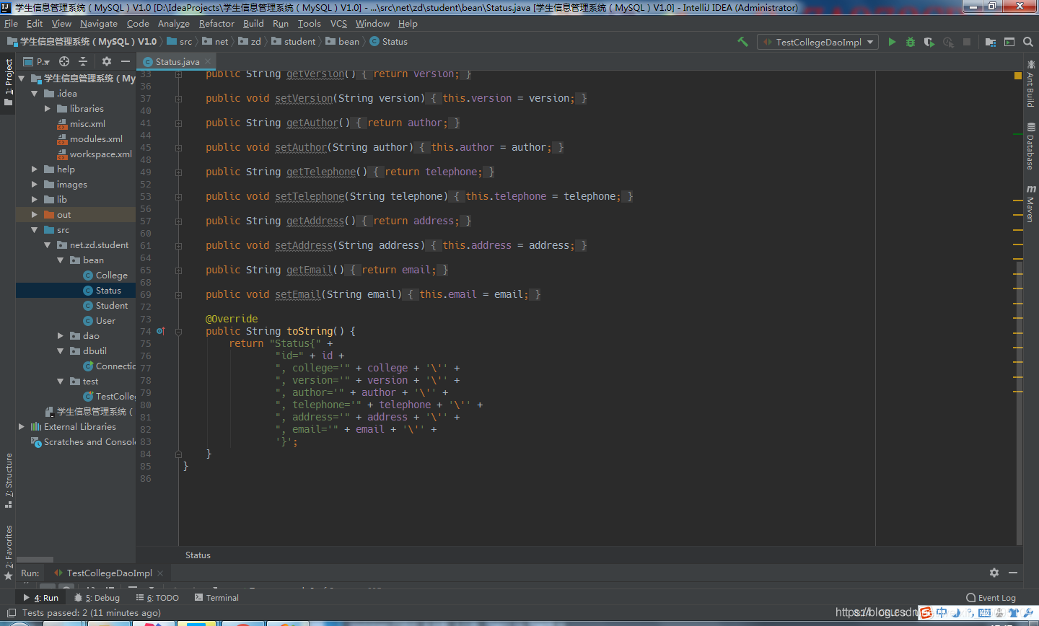Open the Navigate menu
The height and width of the screenshot is (626, 1039).
pos(99,24)
